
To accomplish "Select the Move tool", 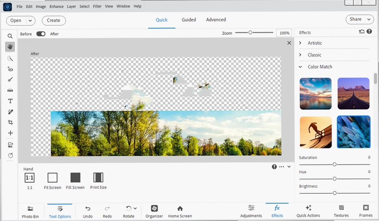I will [x=10, y=133].
